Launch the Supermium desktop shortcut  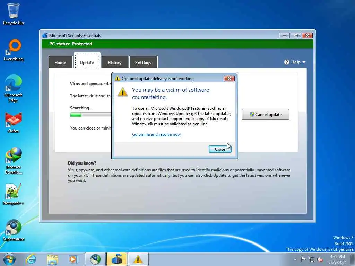tap(14, 230)
